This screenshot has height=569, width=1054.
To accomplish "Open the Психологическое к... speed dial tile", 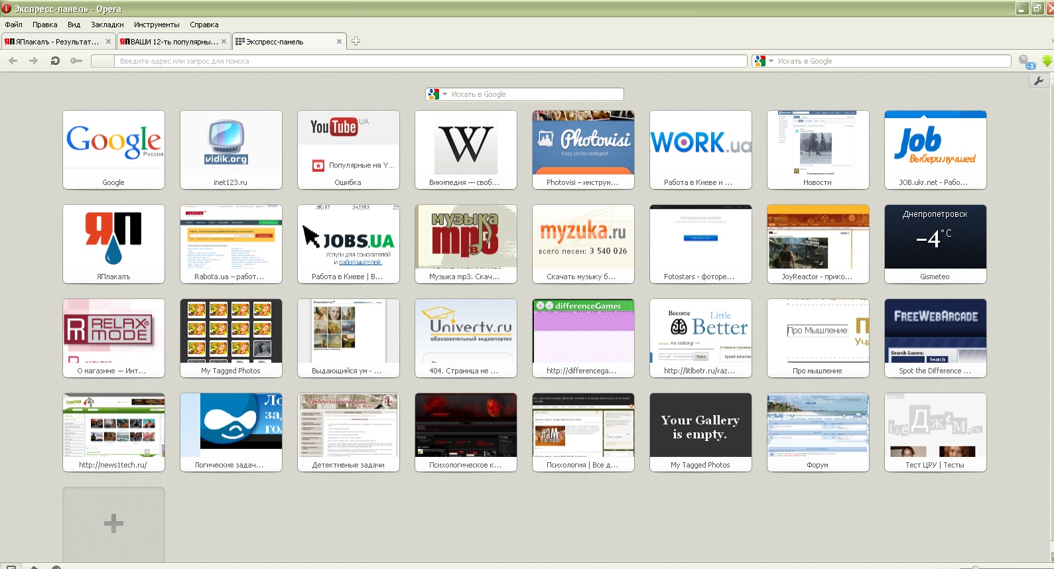I will coord(466,432).
